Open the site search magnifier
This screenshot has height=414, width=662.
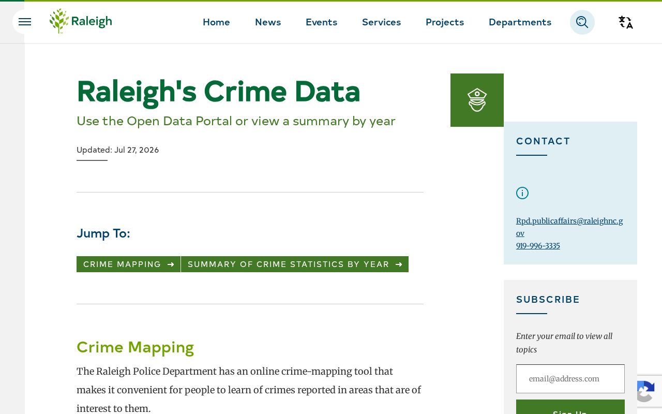(582, 22)
